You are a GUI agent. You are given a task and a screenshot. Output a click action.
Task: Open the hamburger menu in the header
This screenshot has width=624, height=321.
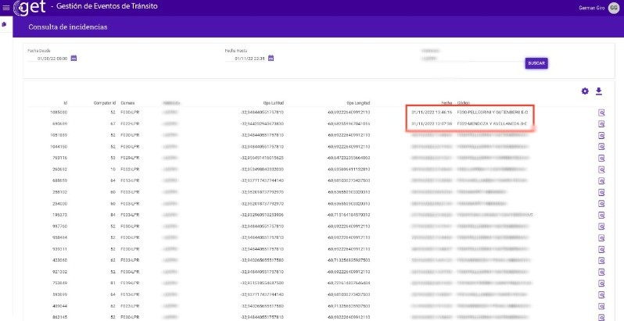[x=5, y=8]
